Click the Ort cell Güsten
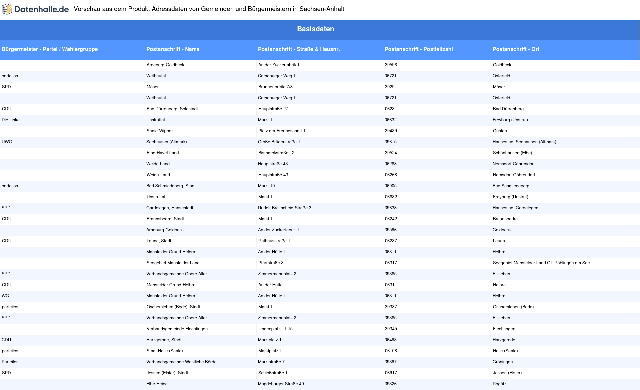Viewport: 640px width, 390px height. (x=500, y=131)
